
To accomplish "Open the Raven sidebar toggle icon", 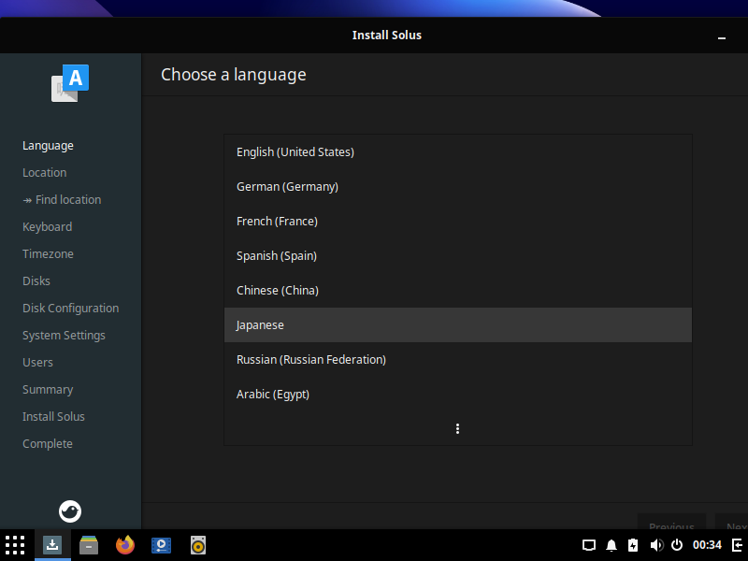I will (738, 545).
